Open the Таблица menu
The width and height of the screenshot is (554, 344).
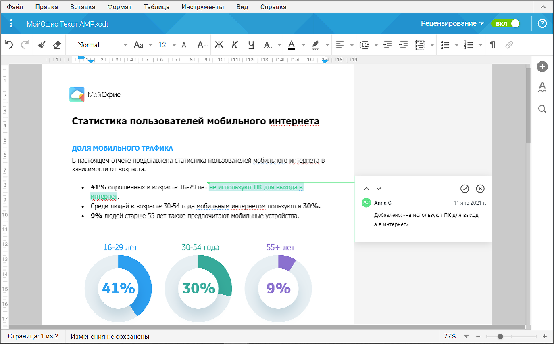(x=156, y=7)
